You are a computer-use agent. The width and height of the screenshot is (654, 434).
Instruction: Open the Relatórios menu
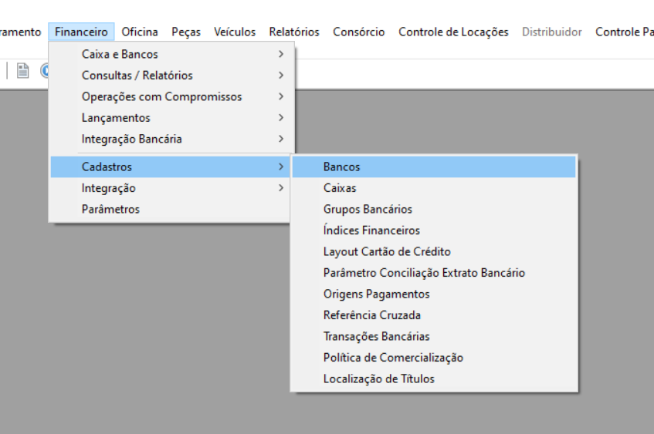point(294,32)
